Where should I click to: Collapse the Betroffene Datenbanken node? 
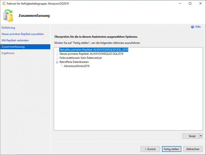tap(57, 62)
